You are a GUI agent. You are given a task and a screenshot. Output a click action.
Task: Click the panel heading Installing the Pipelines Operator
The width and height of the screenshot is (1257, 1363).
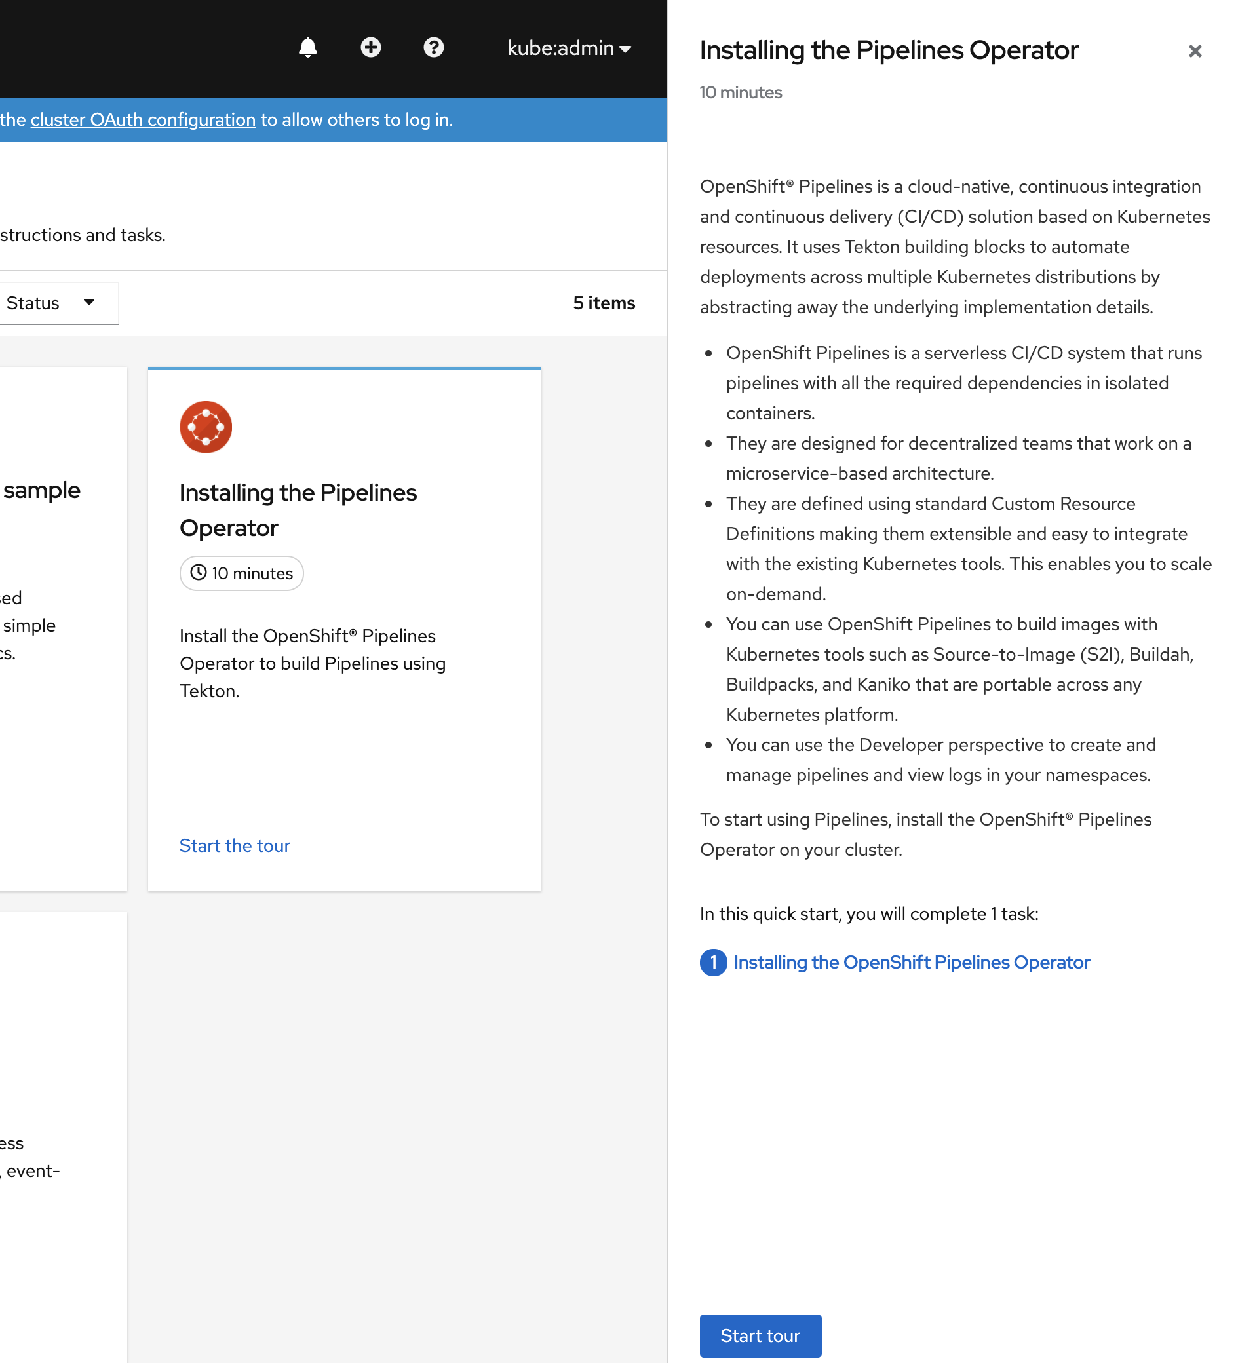click(889, 51)
